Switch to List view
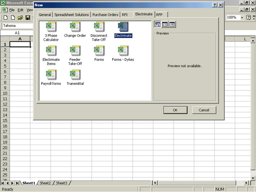The width and height of the screenshot is (256, 192). pyautogui.click(x=165, y=25)
